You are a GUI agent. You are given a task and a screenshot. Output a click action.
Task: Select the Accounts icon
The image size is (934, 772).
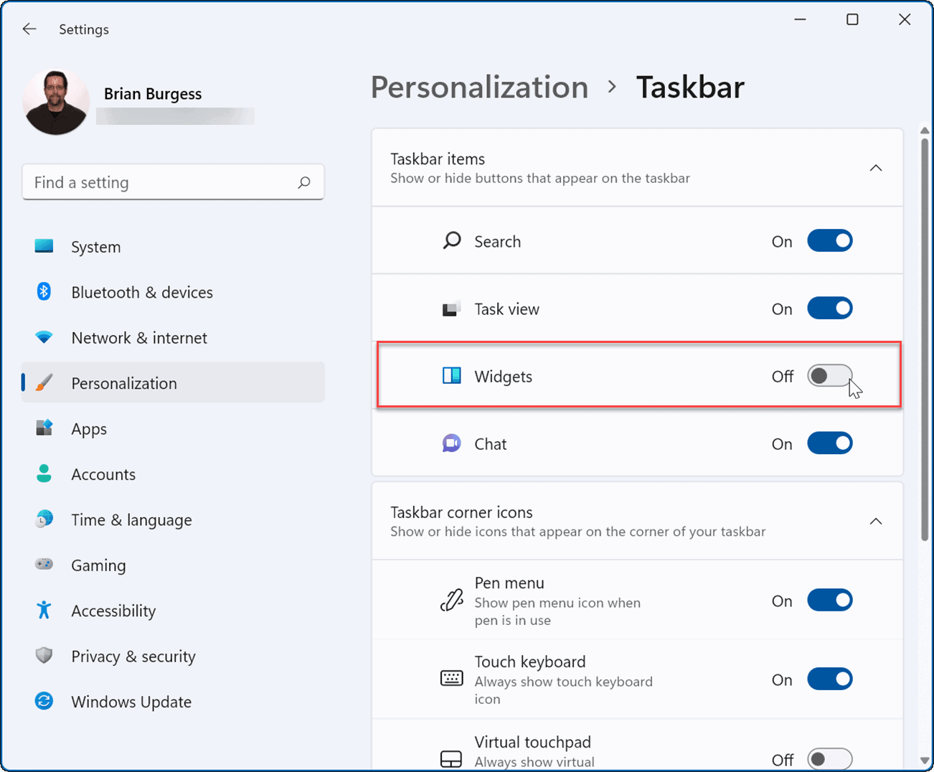(44, 474)
